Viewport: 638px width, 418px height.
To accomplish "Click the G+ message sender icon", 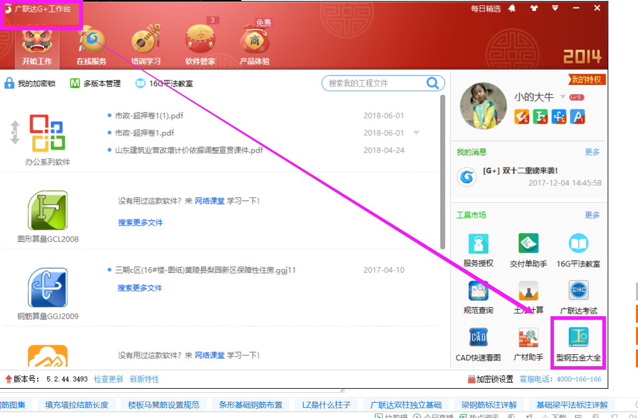I will (466, 176).
